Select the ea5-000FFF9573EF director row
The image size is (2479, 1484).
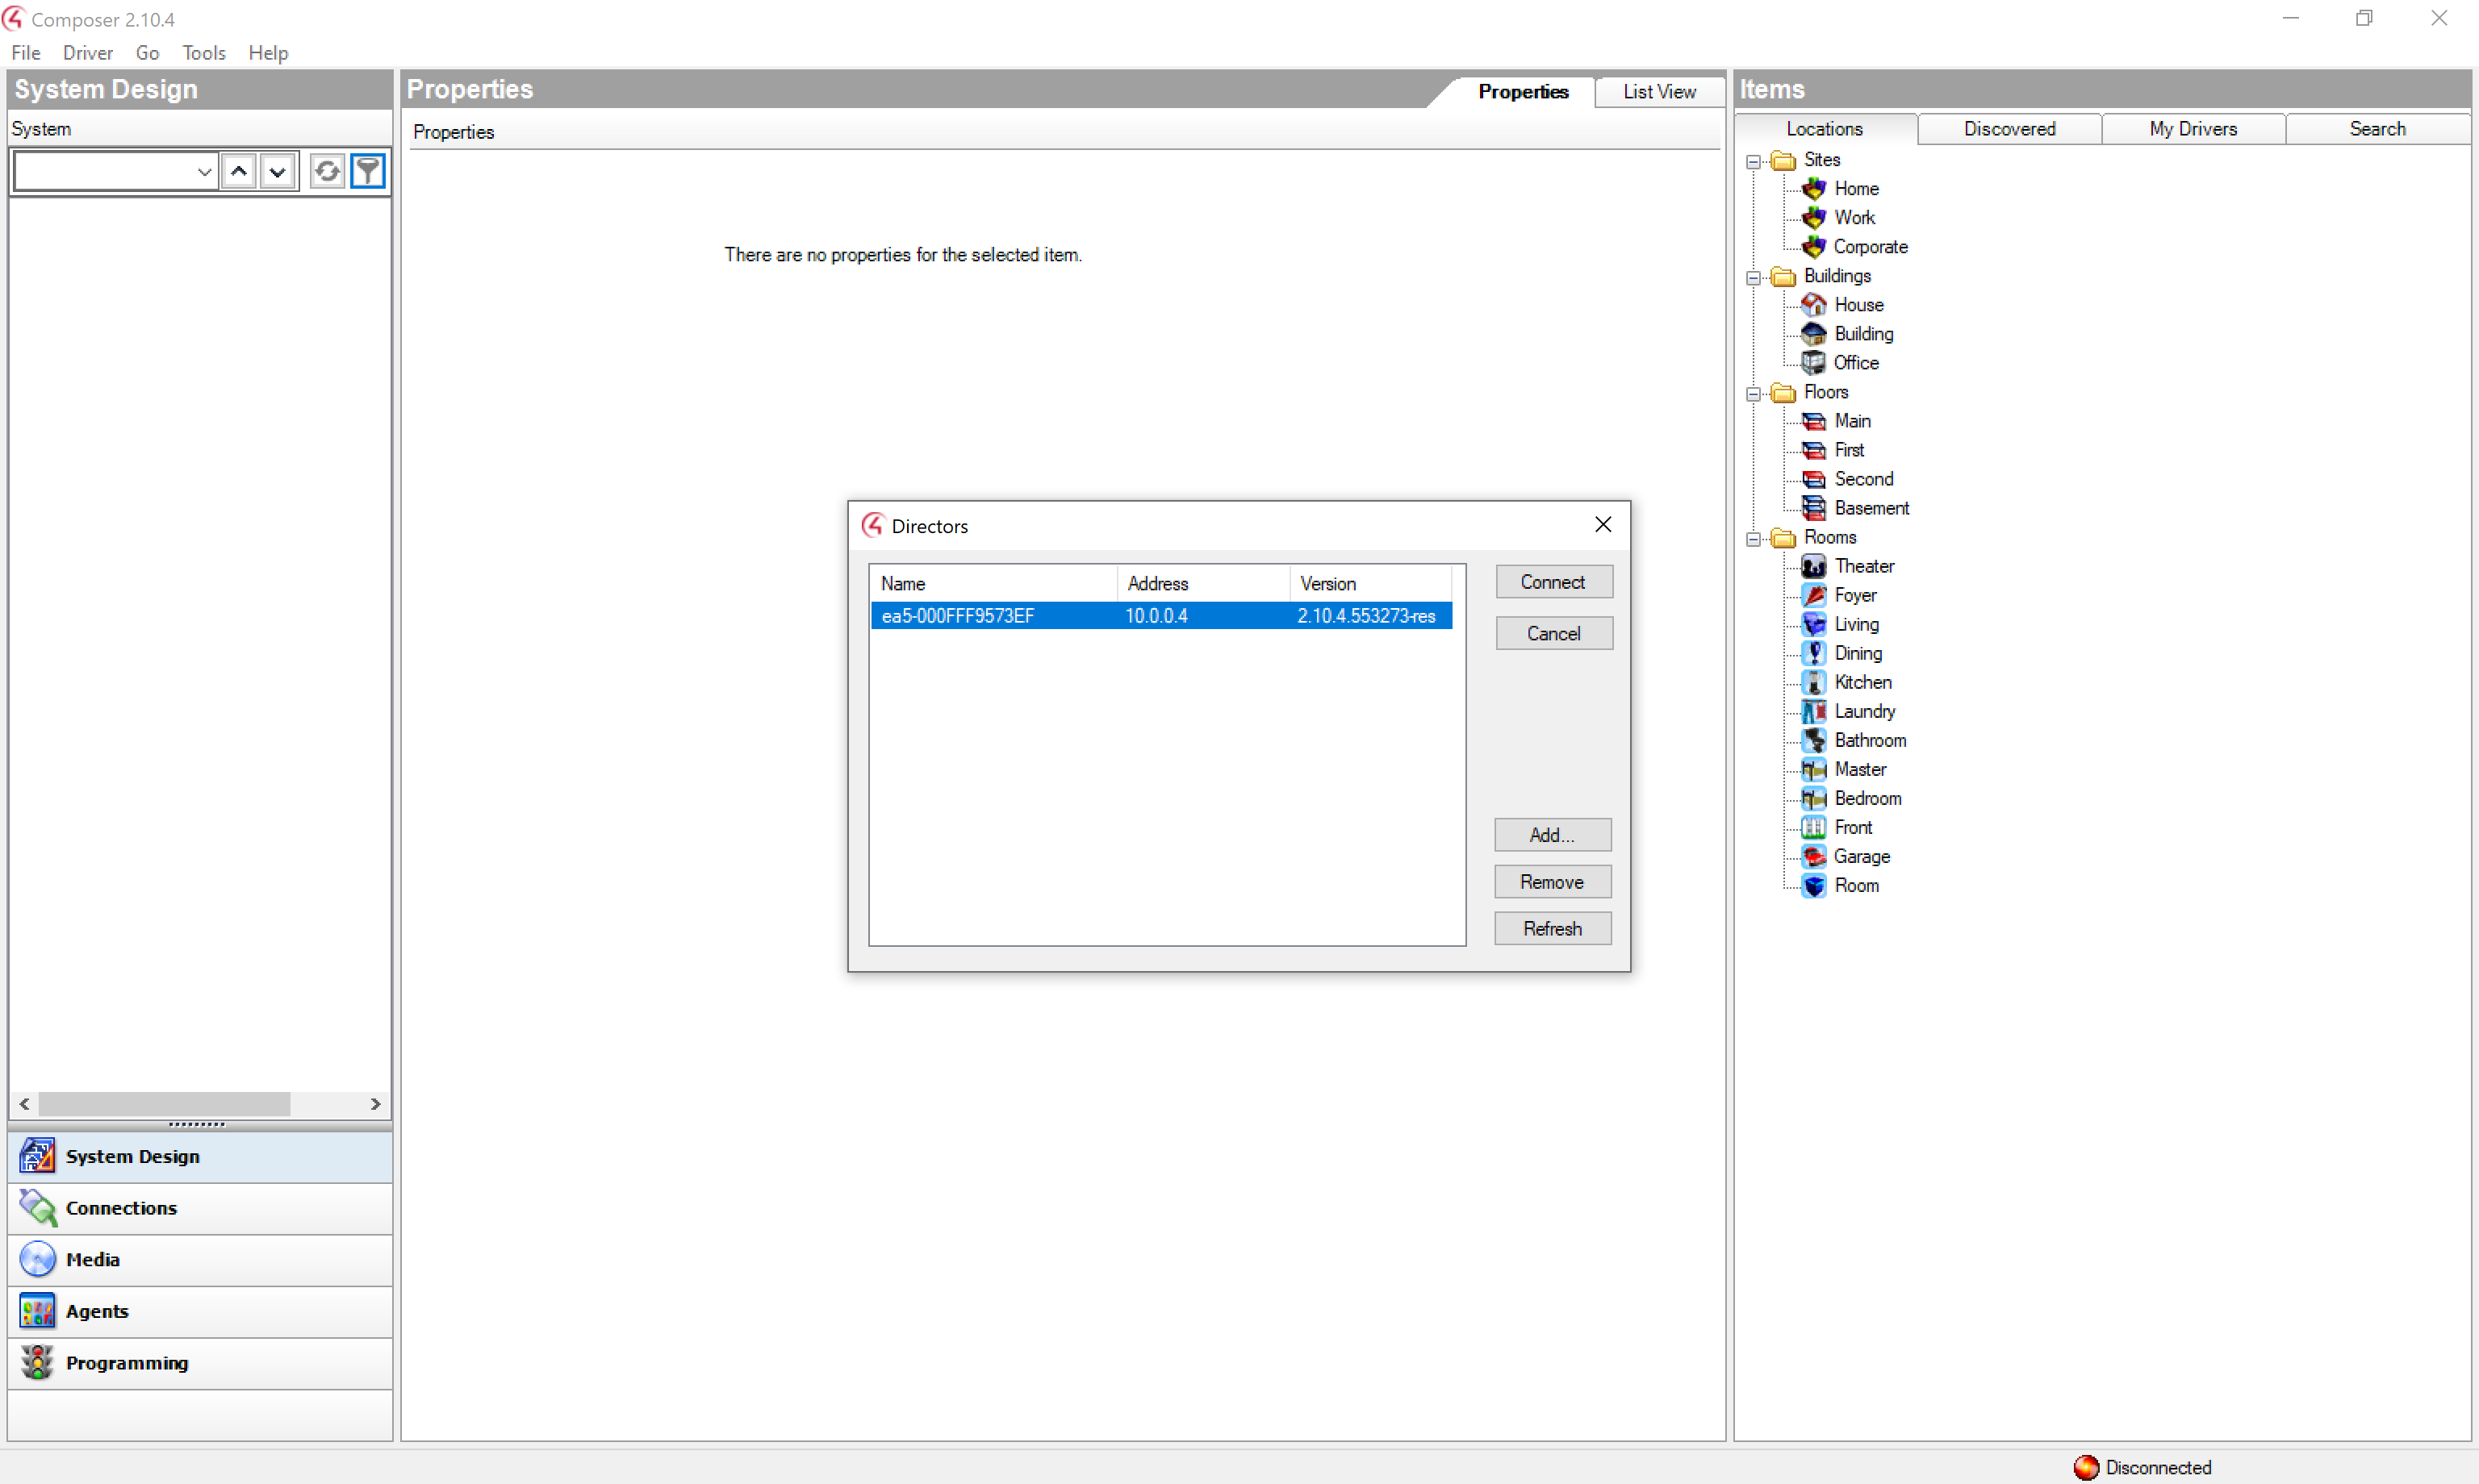1160,616
